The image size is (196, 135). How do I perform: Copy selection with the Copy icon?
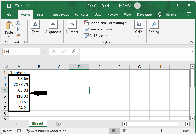pos(18,29)
